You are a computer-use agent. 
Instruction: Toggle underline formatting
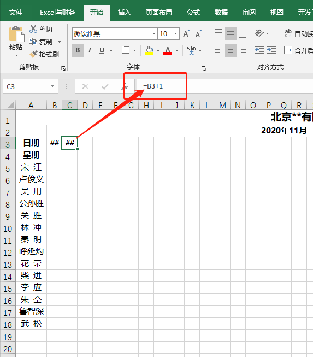click(102, 50)
